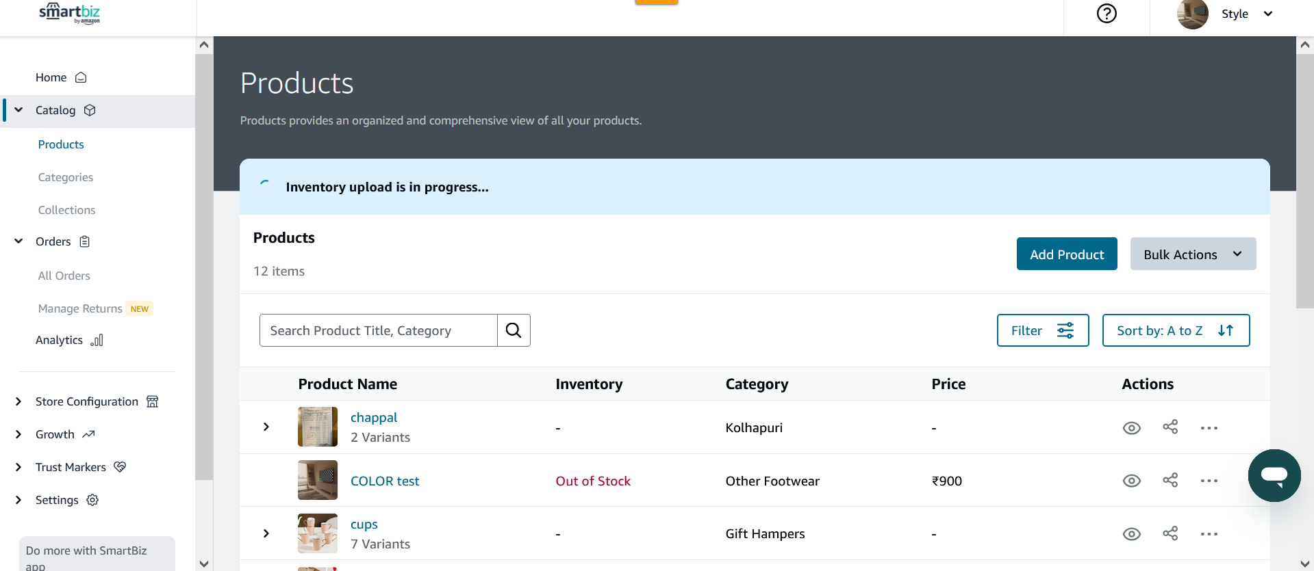The height and width of the screenshot is (571, 1314).
Task: Click the Catalog box icon
Action: [90, 110]
